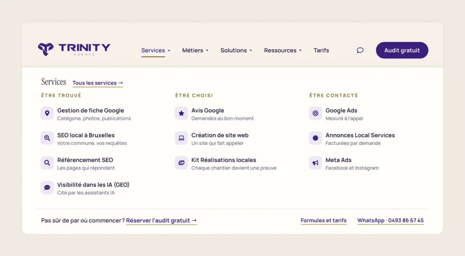Click the 'Les pages qui répondent' description

click(86, 168)
